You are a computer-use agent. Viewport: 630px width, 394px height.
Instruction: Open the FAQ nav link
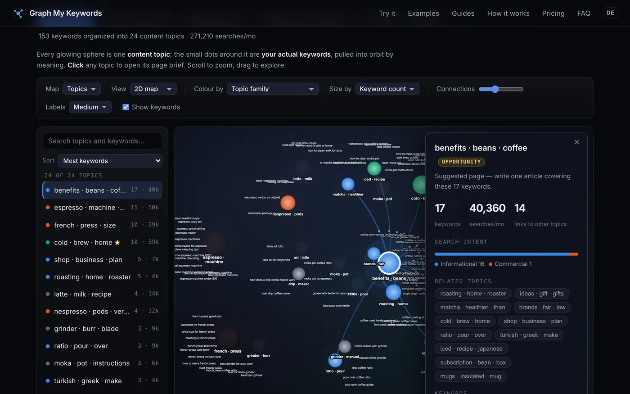pyautogui.click(x=584, y=14)
